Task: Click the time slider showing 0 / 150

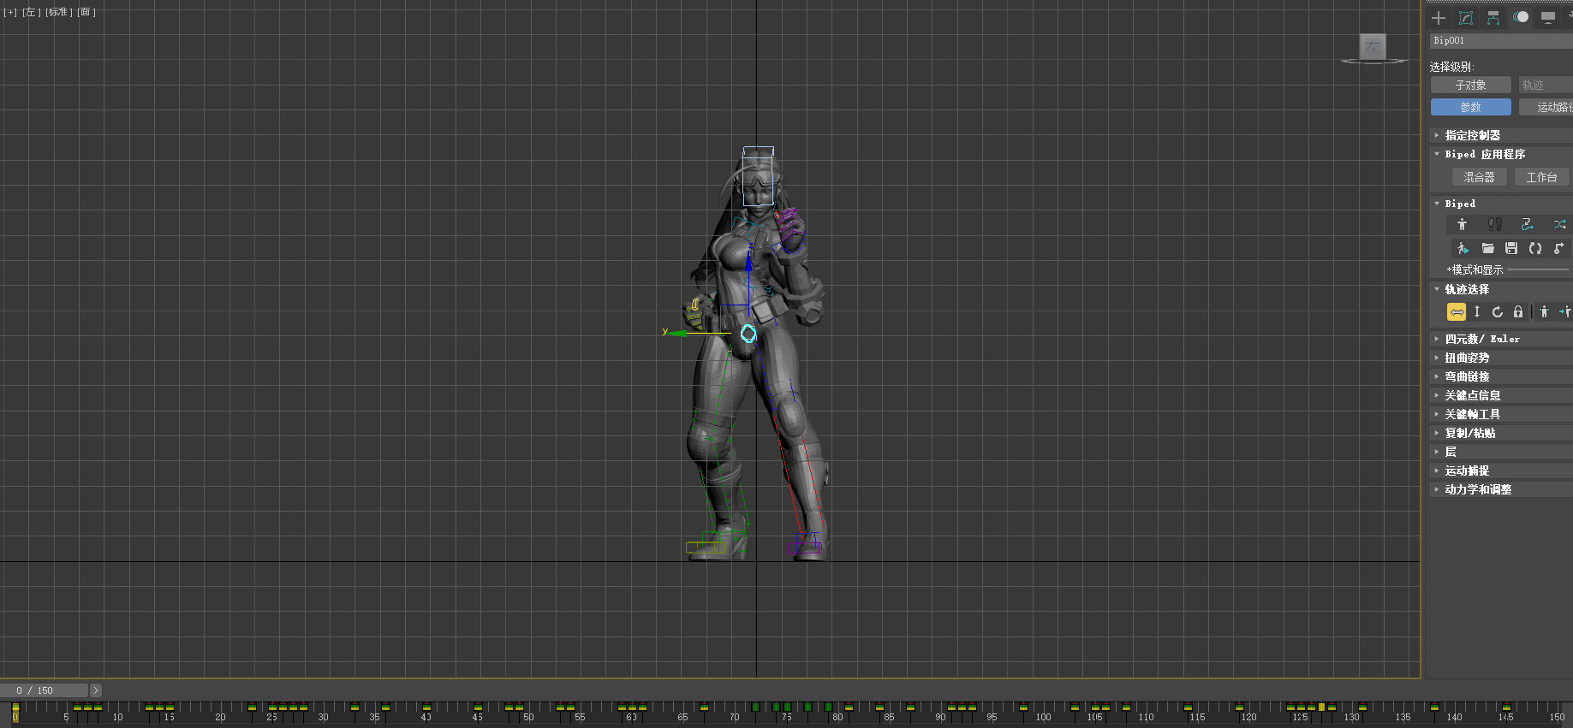Action: (x=45, y=690)
